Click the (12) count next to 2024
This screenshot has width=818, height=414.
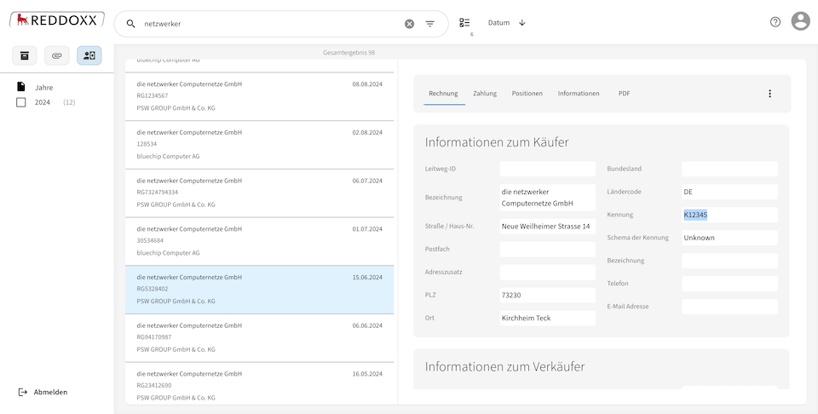tap(69, 103)
